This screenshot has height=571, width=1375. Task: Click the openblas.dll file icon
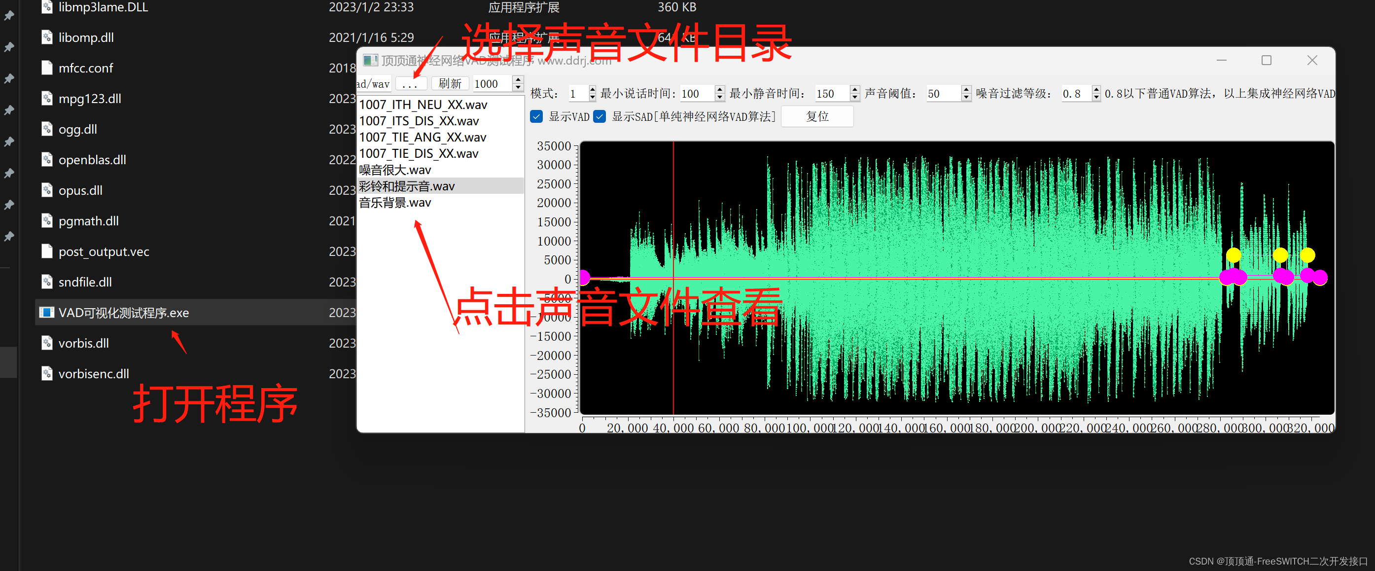[x=47, y=160]
